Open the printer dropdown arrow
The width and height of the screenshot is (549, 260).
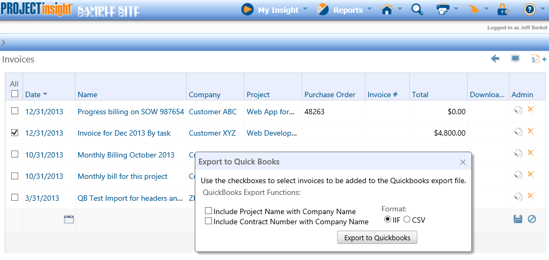(456, 9)
